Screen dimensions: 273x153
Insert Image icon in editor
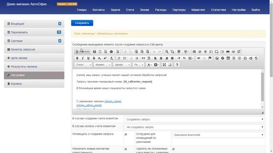(x=217, y=58)
